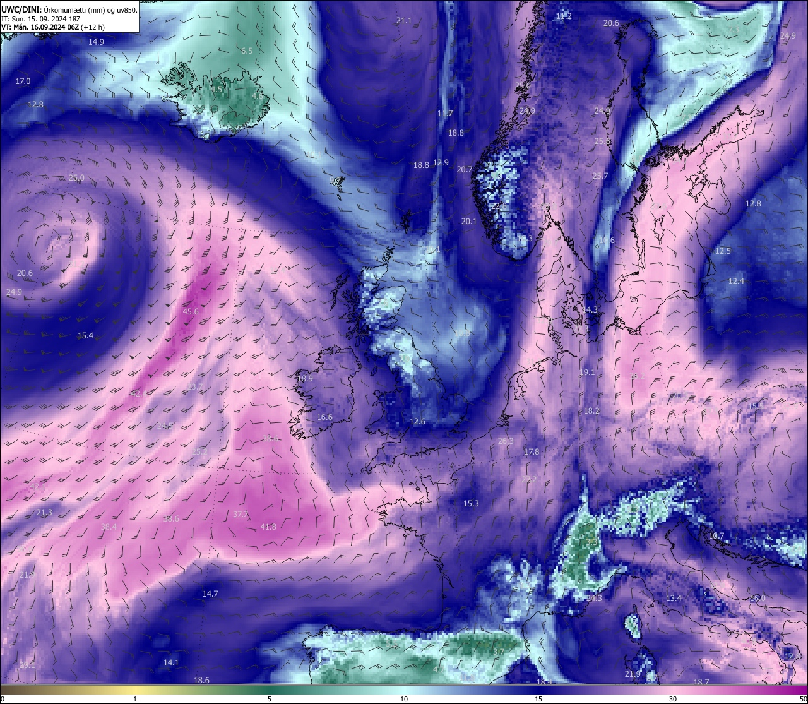Select the 12.9 value label
Viewport: 808px width, 704px height.
click(441, 162)
